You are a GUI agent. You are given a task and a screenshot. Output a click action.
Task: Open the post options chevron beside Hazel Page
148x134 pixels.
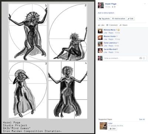[145, 4]
